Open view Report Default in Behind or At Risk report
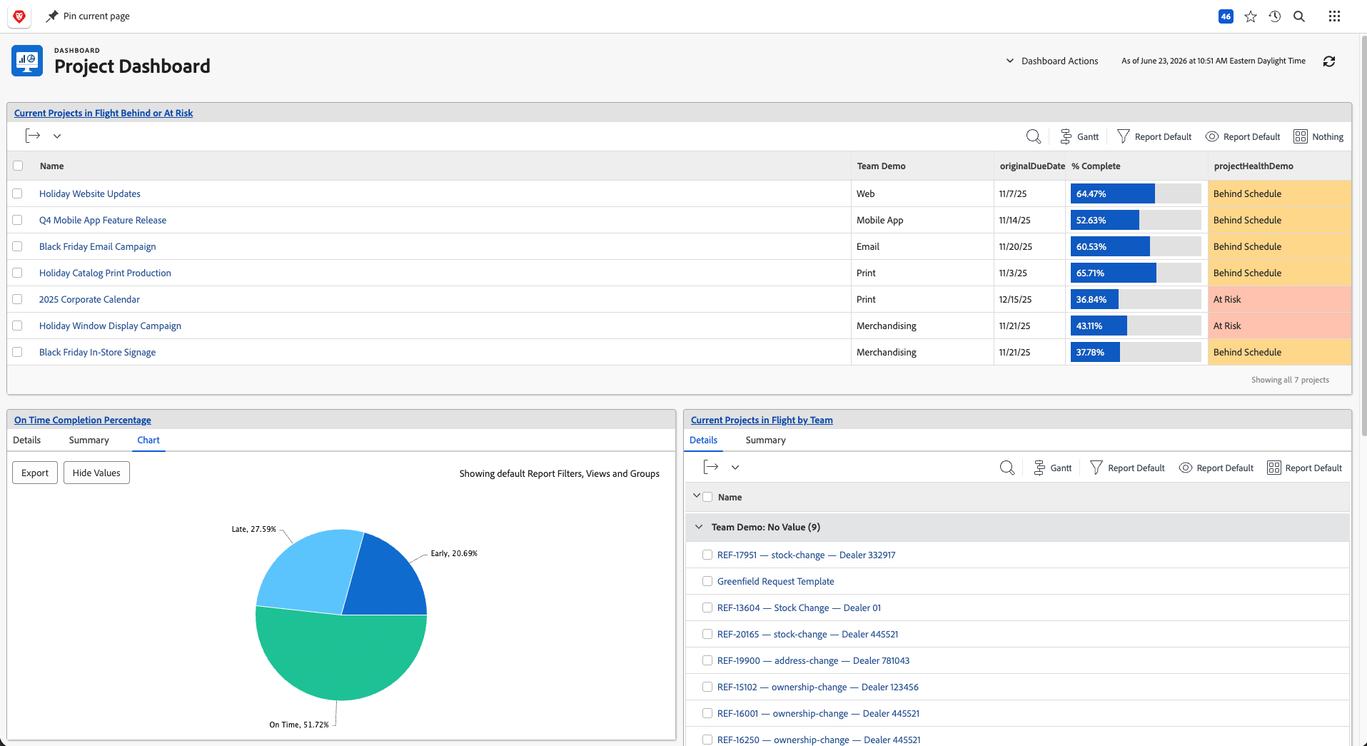This screenshot has width=1367, height=746. (1243, 136)
